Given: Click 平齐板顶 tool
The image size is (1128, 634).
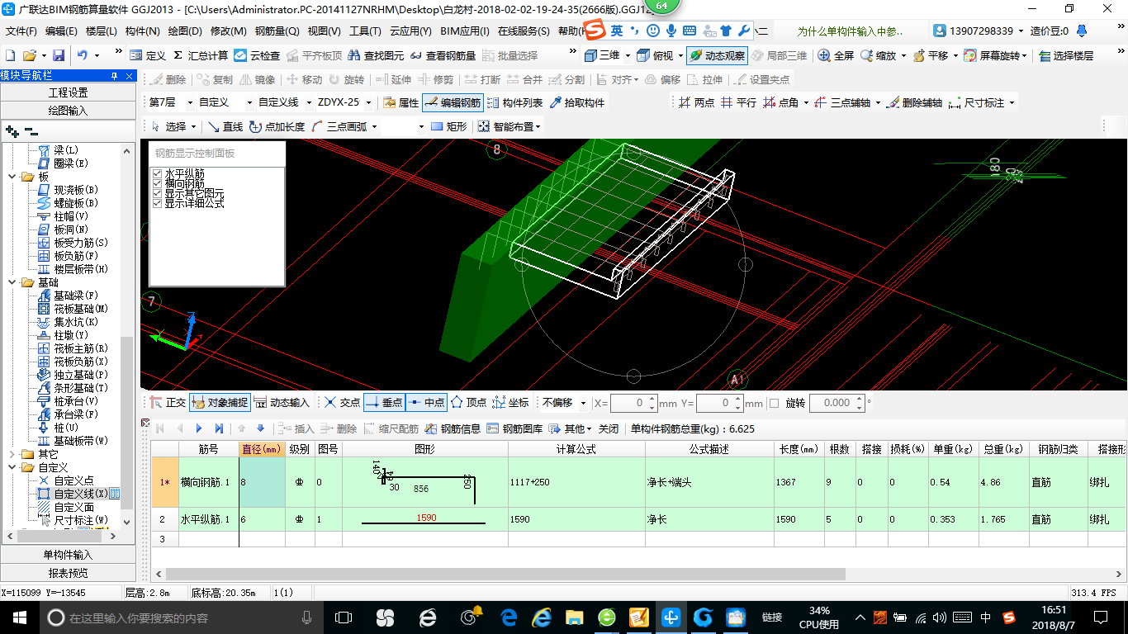Looking at the screenshot, I should tap(315, 55).
